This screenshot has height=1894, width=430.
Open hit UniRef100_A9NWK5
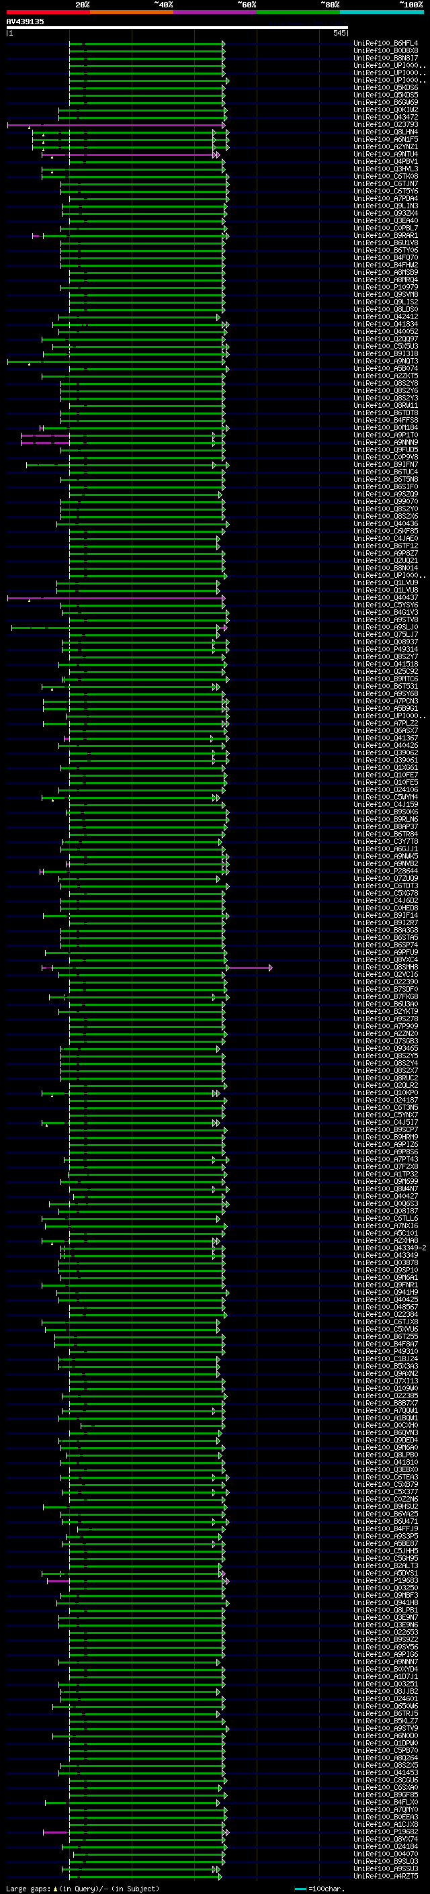pos(385,857)
